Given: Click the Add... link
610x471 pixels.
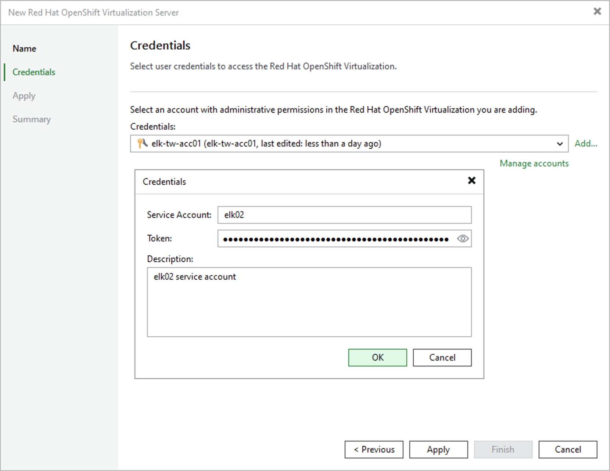Looking at the screenshot, I should 586,144.
